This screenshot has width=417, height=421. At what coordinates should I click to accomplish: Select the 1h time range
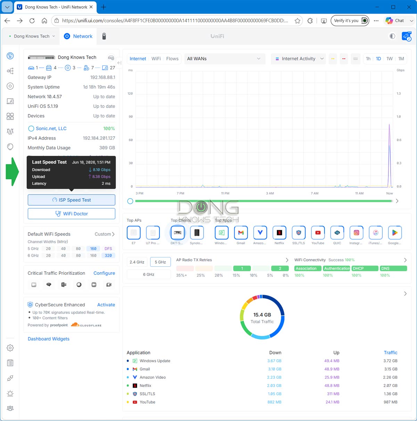click(x=368, y=59)
